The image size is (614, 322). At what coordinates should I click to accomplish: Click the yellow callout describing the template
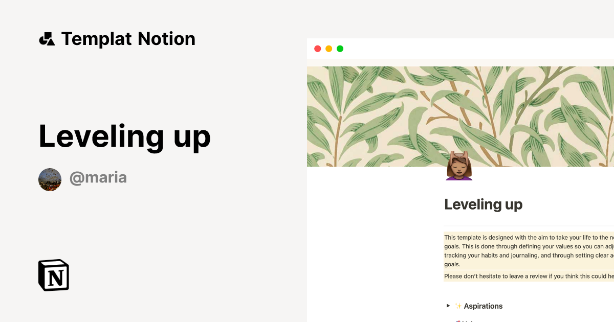coord(527,250)
